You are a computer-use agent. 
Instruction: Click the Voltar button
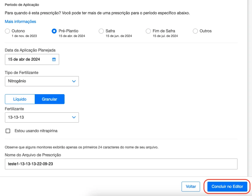(x=191, y=187)
